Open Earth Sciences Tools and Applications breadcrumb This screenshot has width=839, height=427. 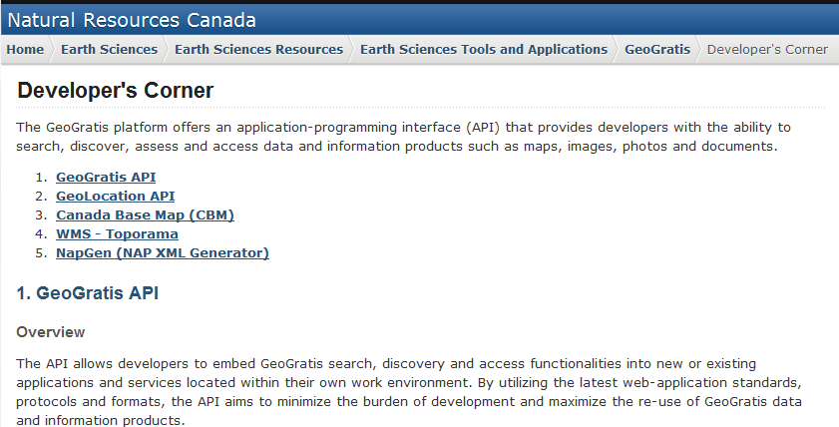point(483,49)
